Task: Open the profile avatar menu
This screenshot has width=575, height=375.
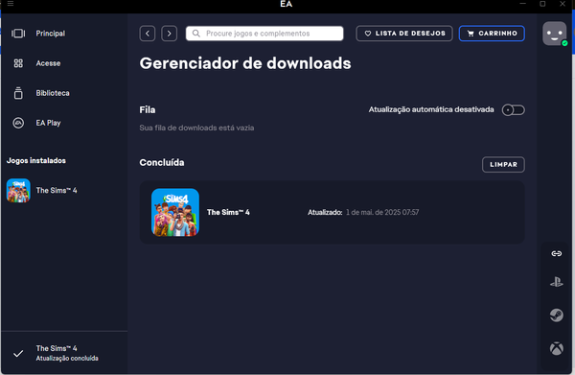Action: pos(554,34)
